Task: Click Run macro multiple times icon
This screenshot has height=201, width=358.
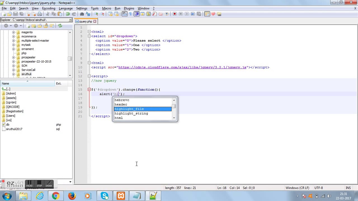Action: pos(193,14)
